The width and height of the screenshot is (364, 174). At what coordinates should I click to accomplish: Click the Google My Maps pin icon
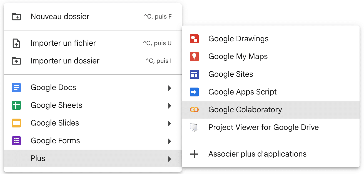194,57
